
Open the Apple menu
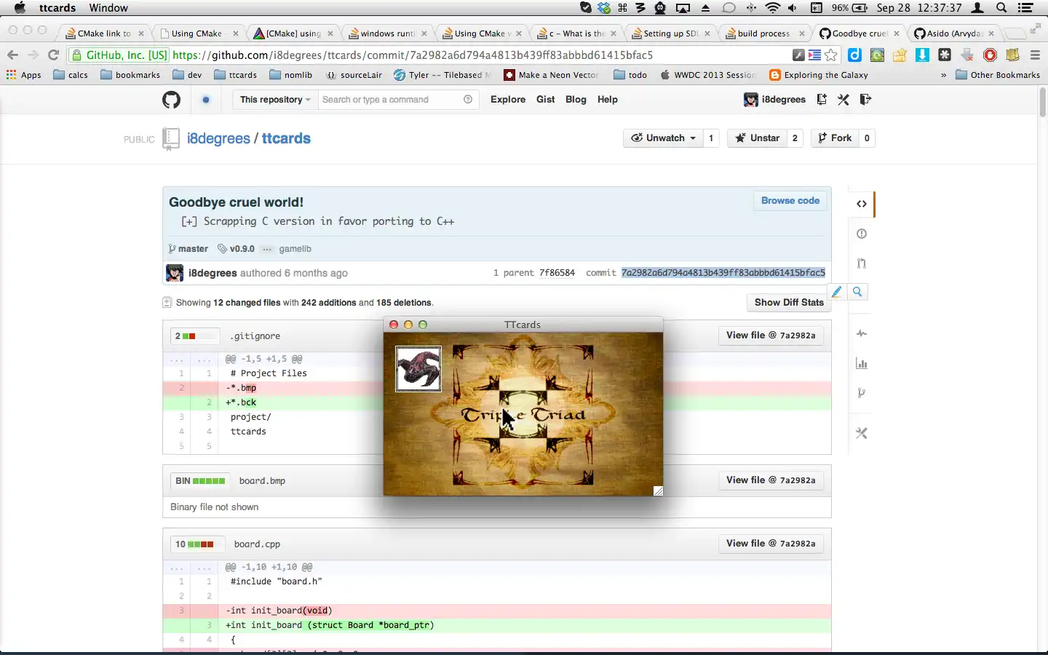[20, 8]
